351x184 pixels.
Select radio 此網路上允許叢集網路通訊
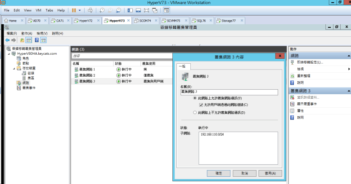(x=194, y=98)
